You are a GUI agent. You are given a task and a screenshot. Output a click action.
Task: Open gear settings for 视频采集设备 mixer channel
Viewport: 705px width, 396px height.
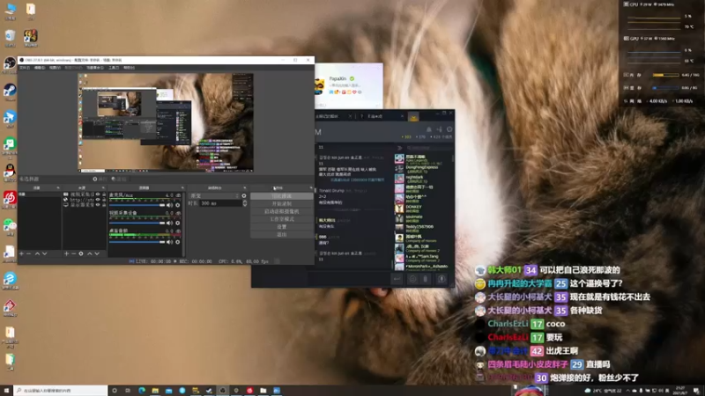[x=178, y=224]
